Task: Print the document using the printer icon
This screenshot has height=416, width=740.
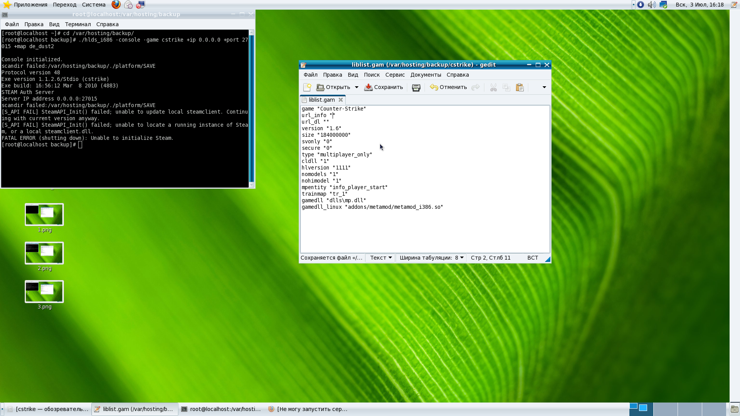Action: point(416,87)
